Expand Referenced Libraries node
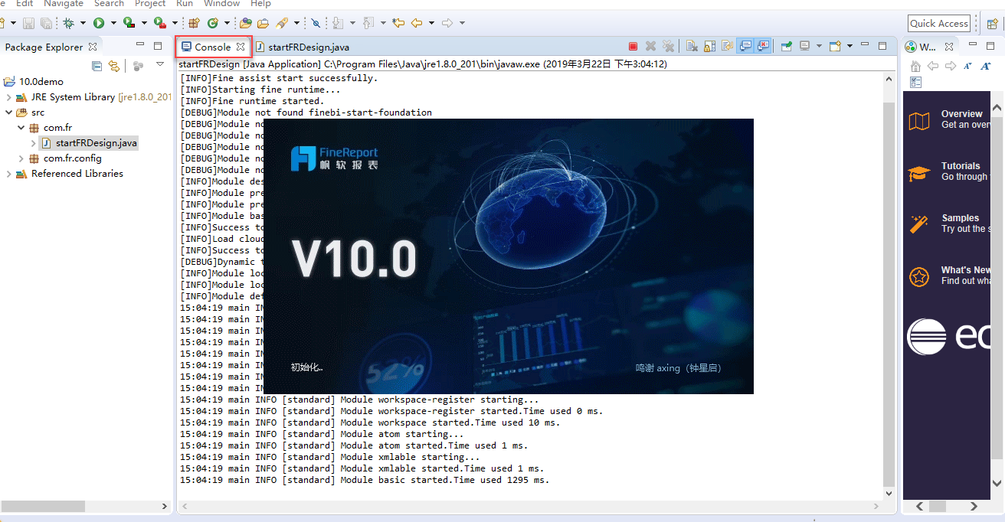 pyautogui.click(x=9, y=174)
